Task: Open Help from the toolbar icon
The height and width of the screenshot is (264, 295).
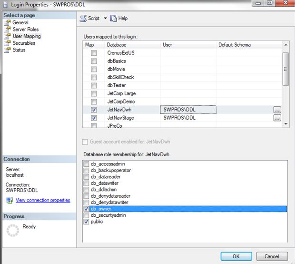Action: coord(113,18)
